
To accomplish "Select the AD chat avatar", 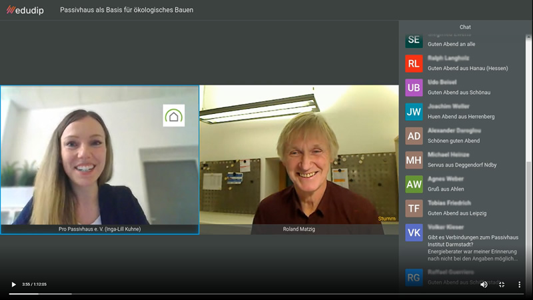I will (x=414, y=136).
